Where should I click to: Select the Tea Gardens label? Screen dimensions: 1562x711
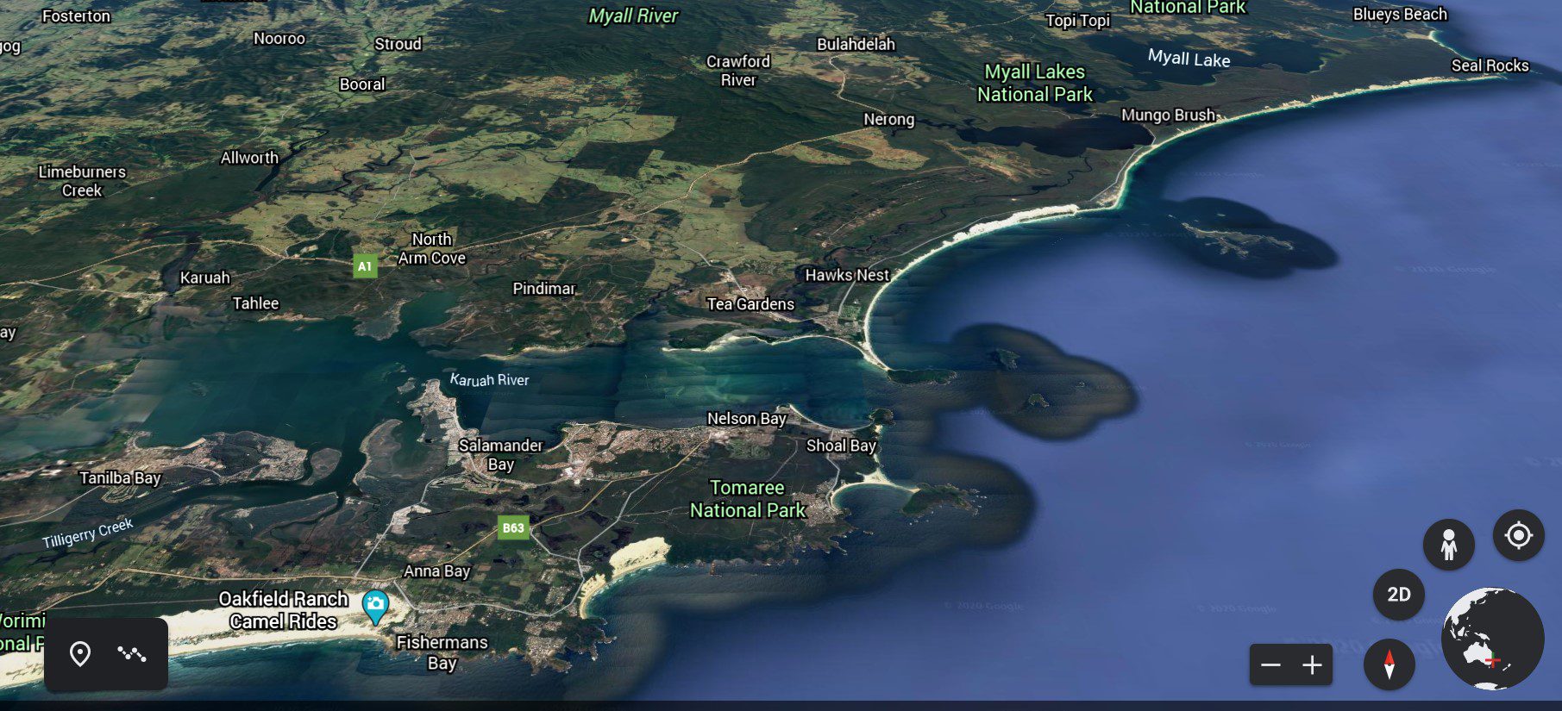750,303
